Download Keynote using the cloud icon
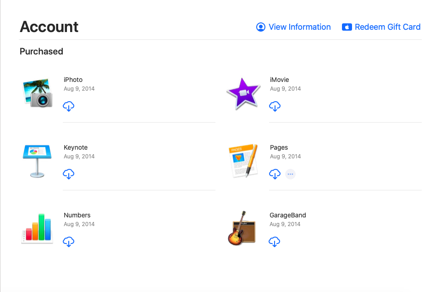Screen dimensions: 435x292 (69, 174)
